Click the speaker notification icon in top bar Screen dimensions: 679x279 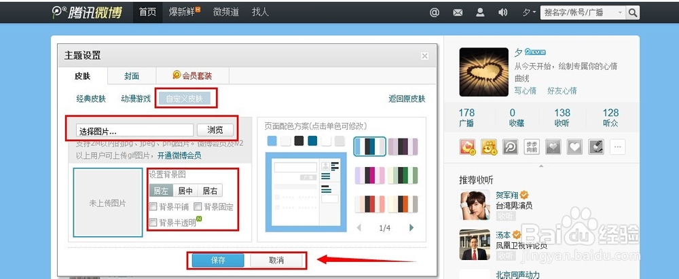502,13
